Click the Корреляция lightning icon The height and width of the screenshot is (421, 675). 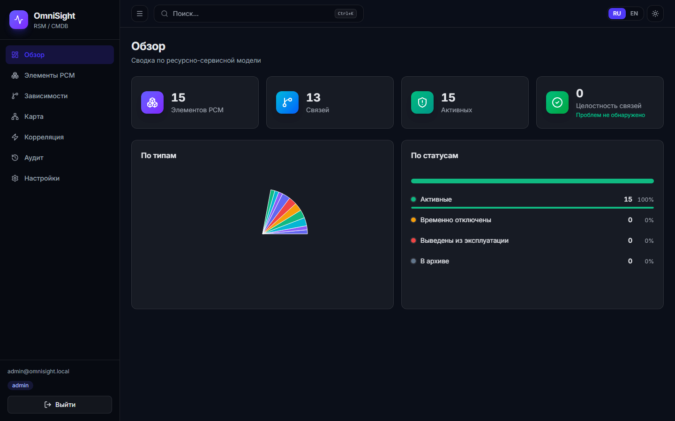15,137
